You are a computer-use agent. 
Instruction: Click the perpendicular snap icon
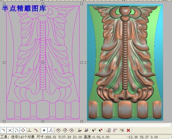(30, 130)
